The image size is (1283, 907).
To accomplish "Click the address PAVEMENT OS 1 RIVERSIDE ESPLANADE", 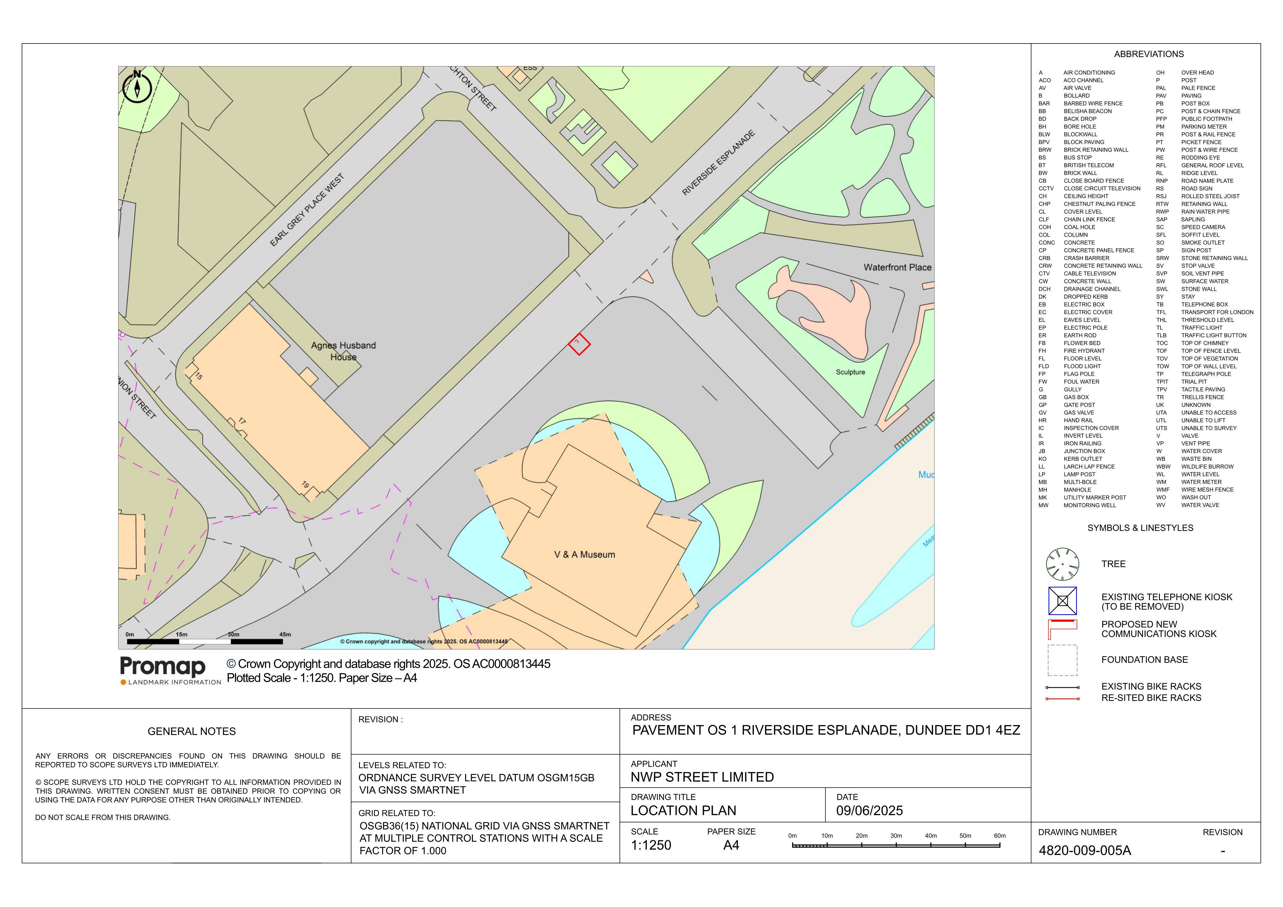I will tap(826, 730).
